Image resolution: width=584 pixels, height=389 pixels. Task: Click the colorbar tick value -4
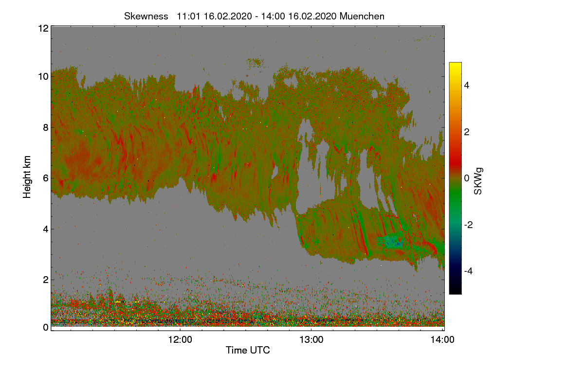tap(468, 271)
